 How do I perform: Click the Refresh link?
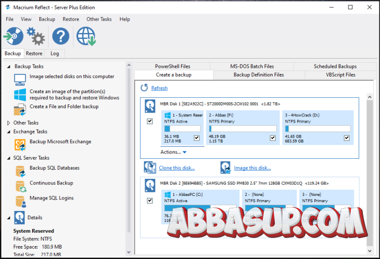(x=159, y=88)
